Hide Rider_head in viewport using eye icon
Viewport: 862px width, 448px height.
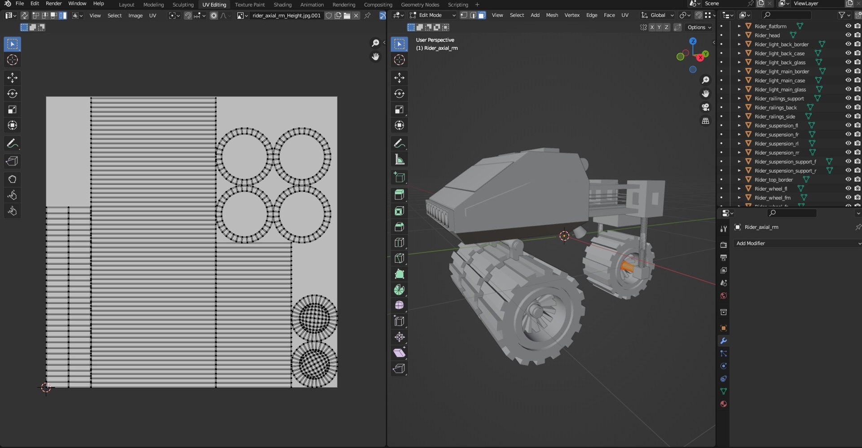(x=848, y=35)
